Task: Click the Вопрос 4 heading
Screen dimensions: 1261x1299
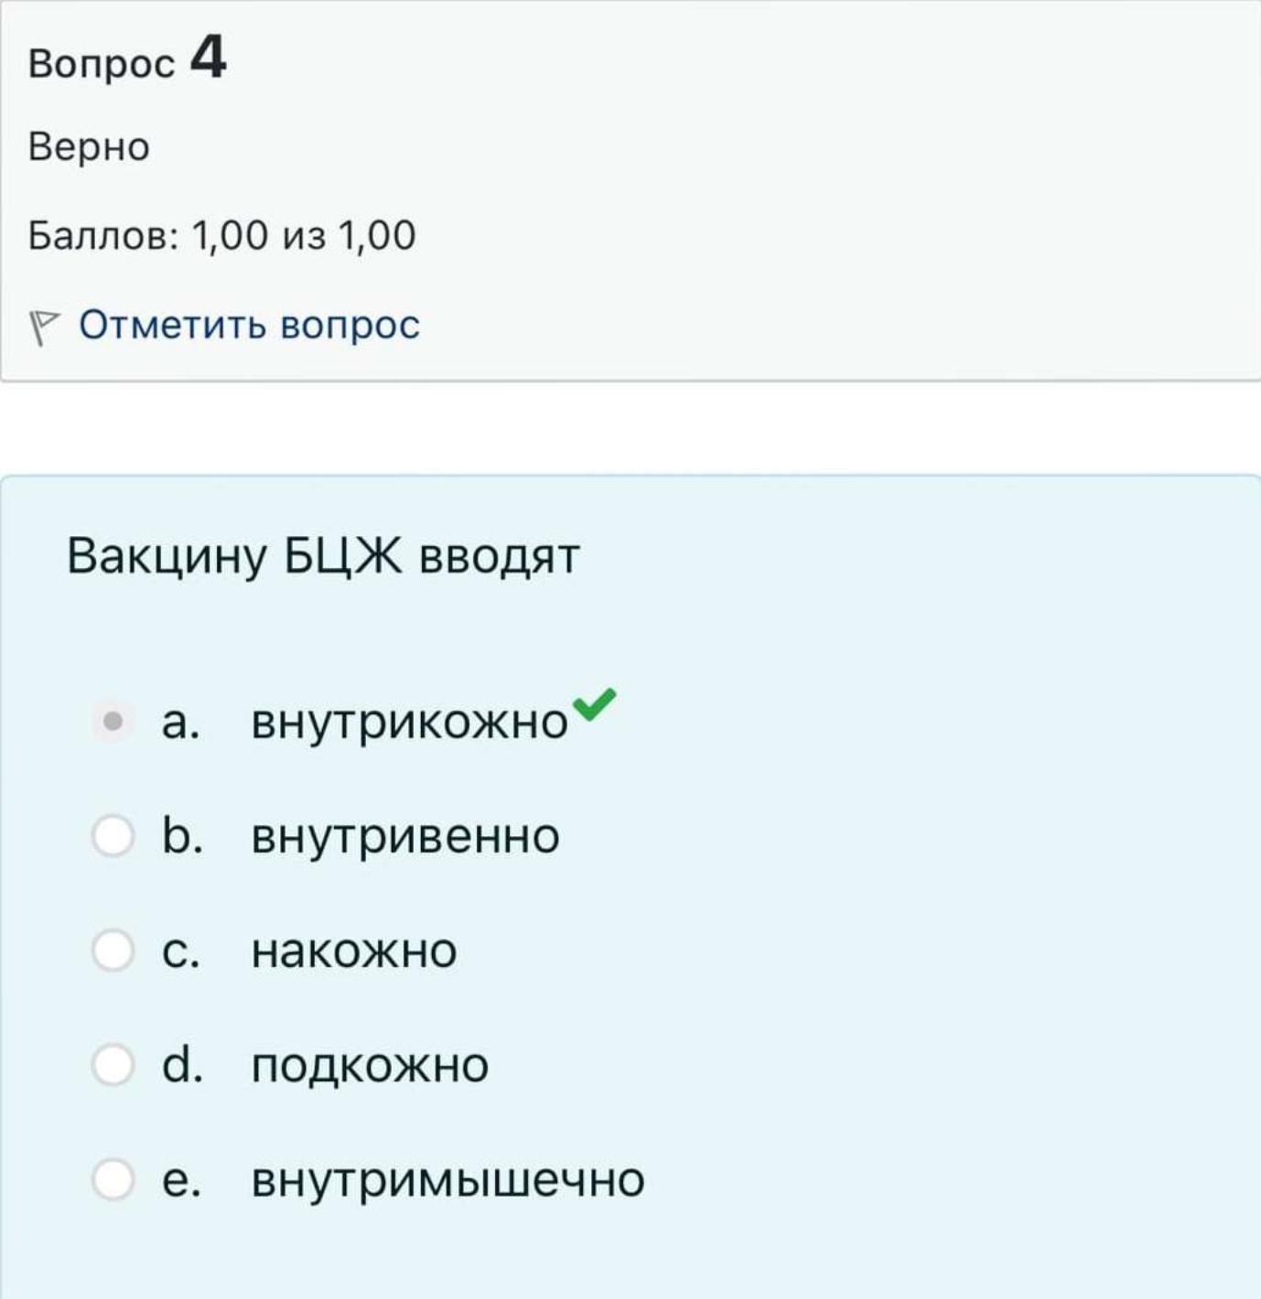Action: tap(127, 59)
